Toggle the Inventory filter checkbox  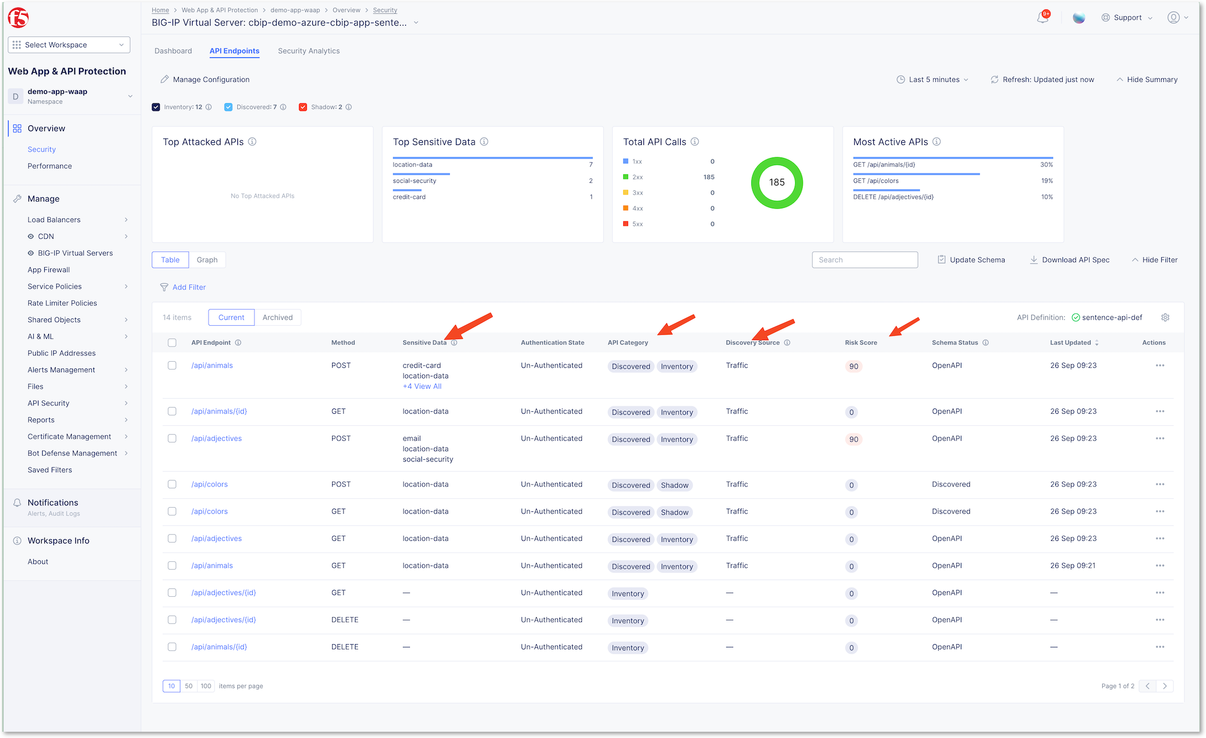pos(156,107)
